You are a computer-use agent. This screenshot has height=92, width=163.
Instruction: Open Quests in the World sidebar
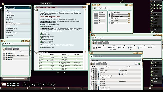click(x=156, y=72)
